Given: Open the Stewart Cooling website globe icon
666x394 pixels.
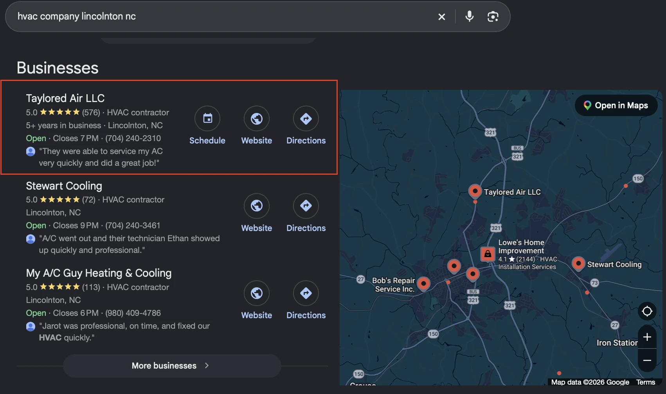Looking at the screenshot, I should [x=257, y=206].
